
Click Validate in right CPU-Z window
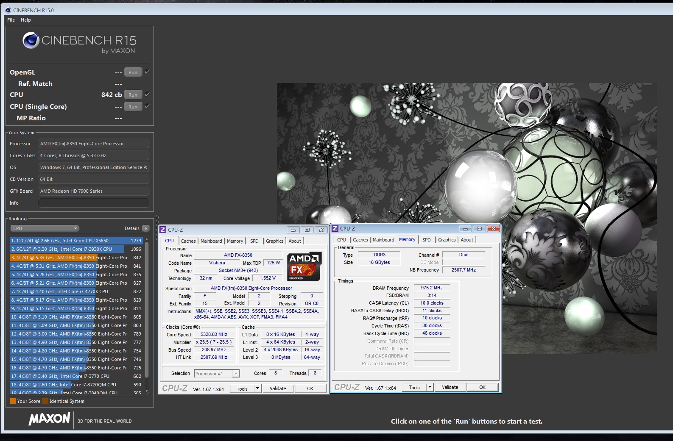[450, 387]
